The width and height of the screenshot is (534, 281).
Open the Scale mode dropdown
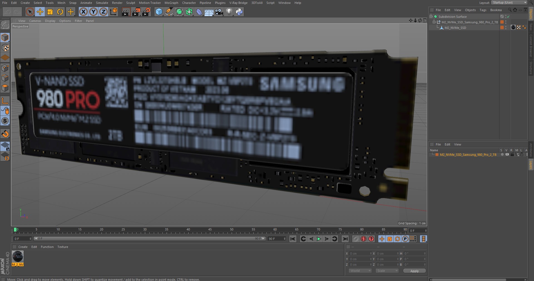(x=387, y=271)
